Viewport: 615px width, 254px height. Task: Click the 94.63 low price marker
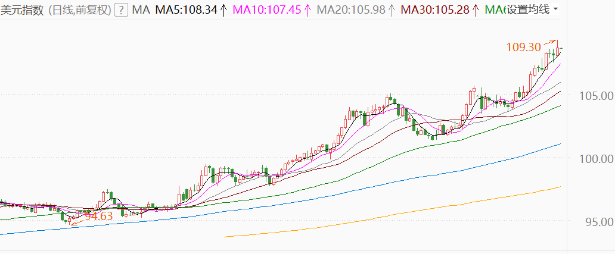point(99,216)
